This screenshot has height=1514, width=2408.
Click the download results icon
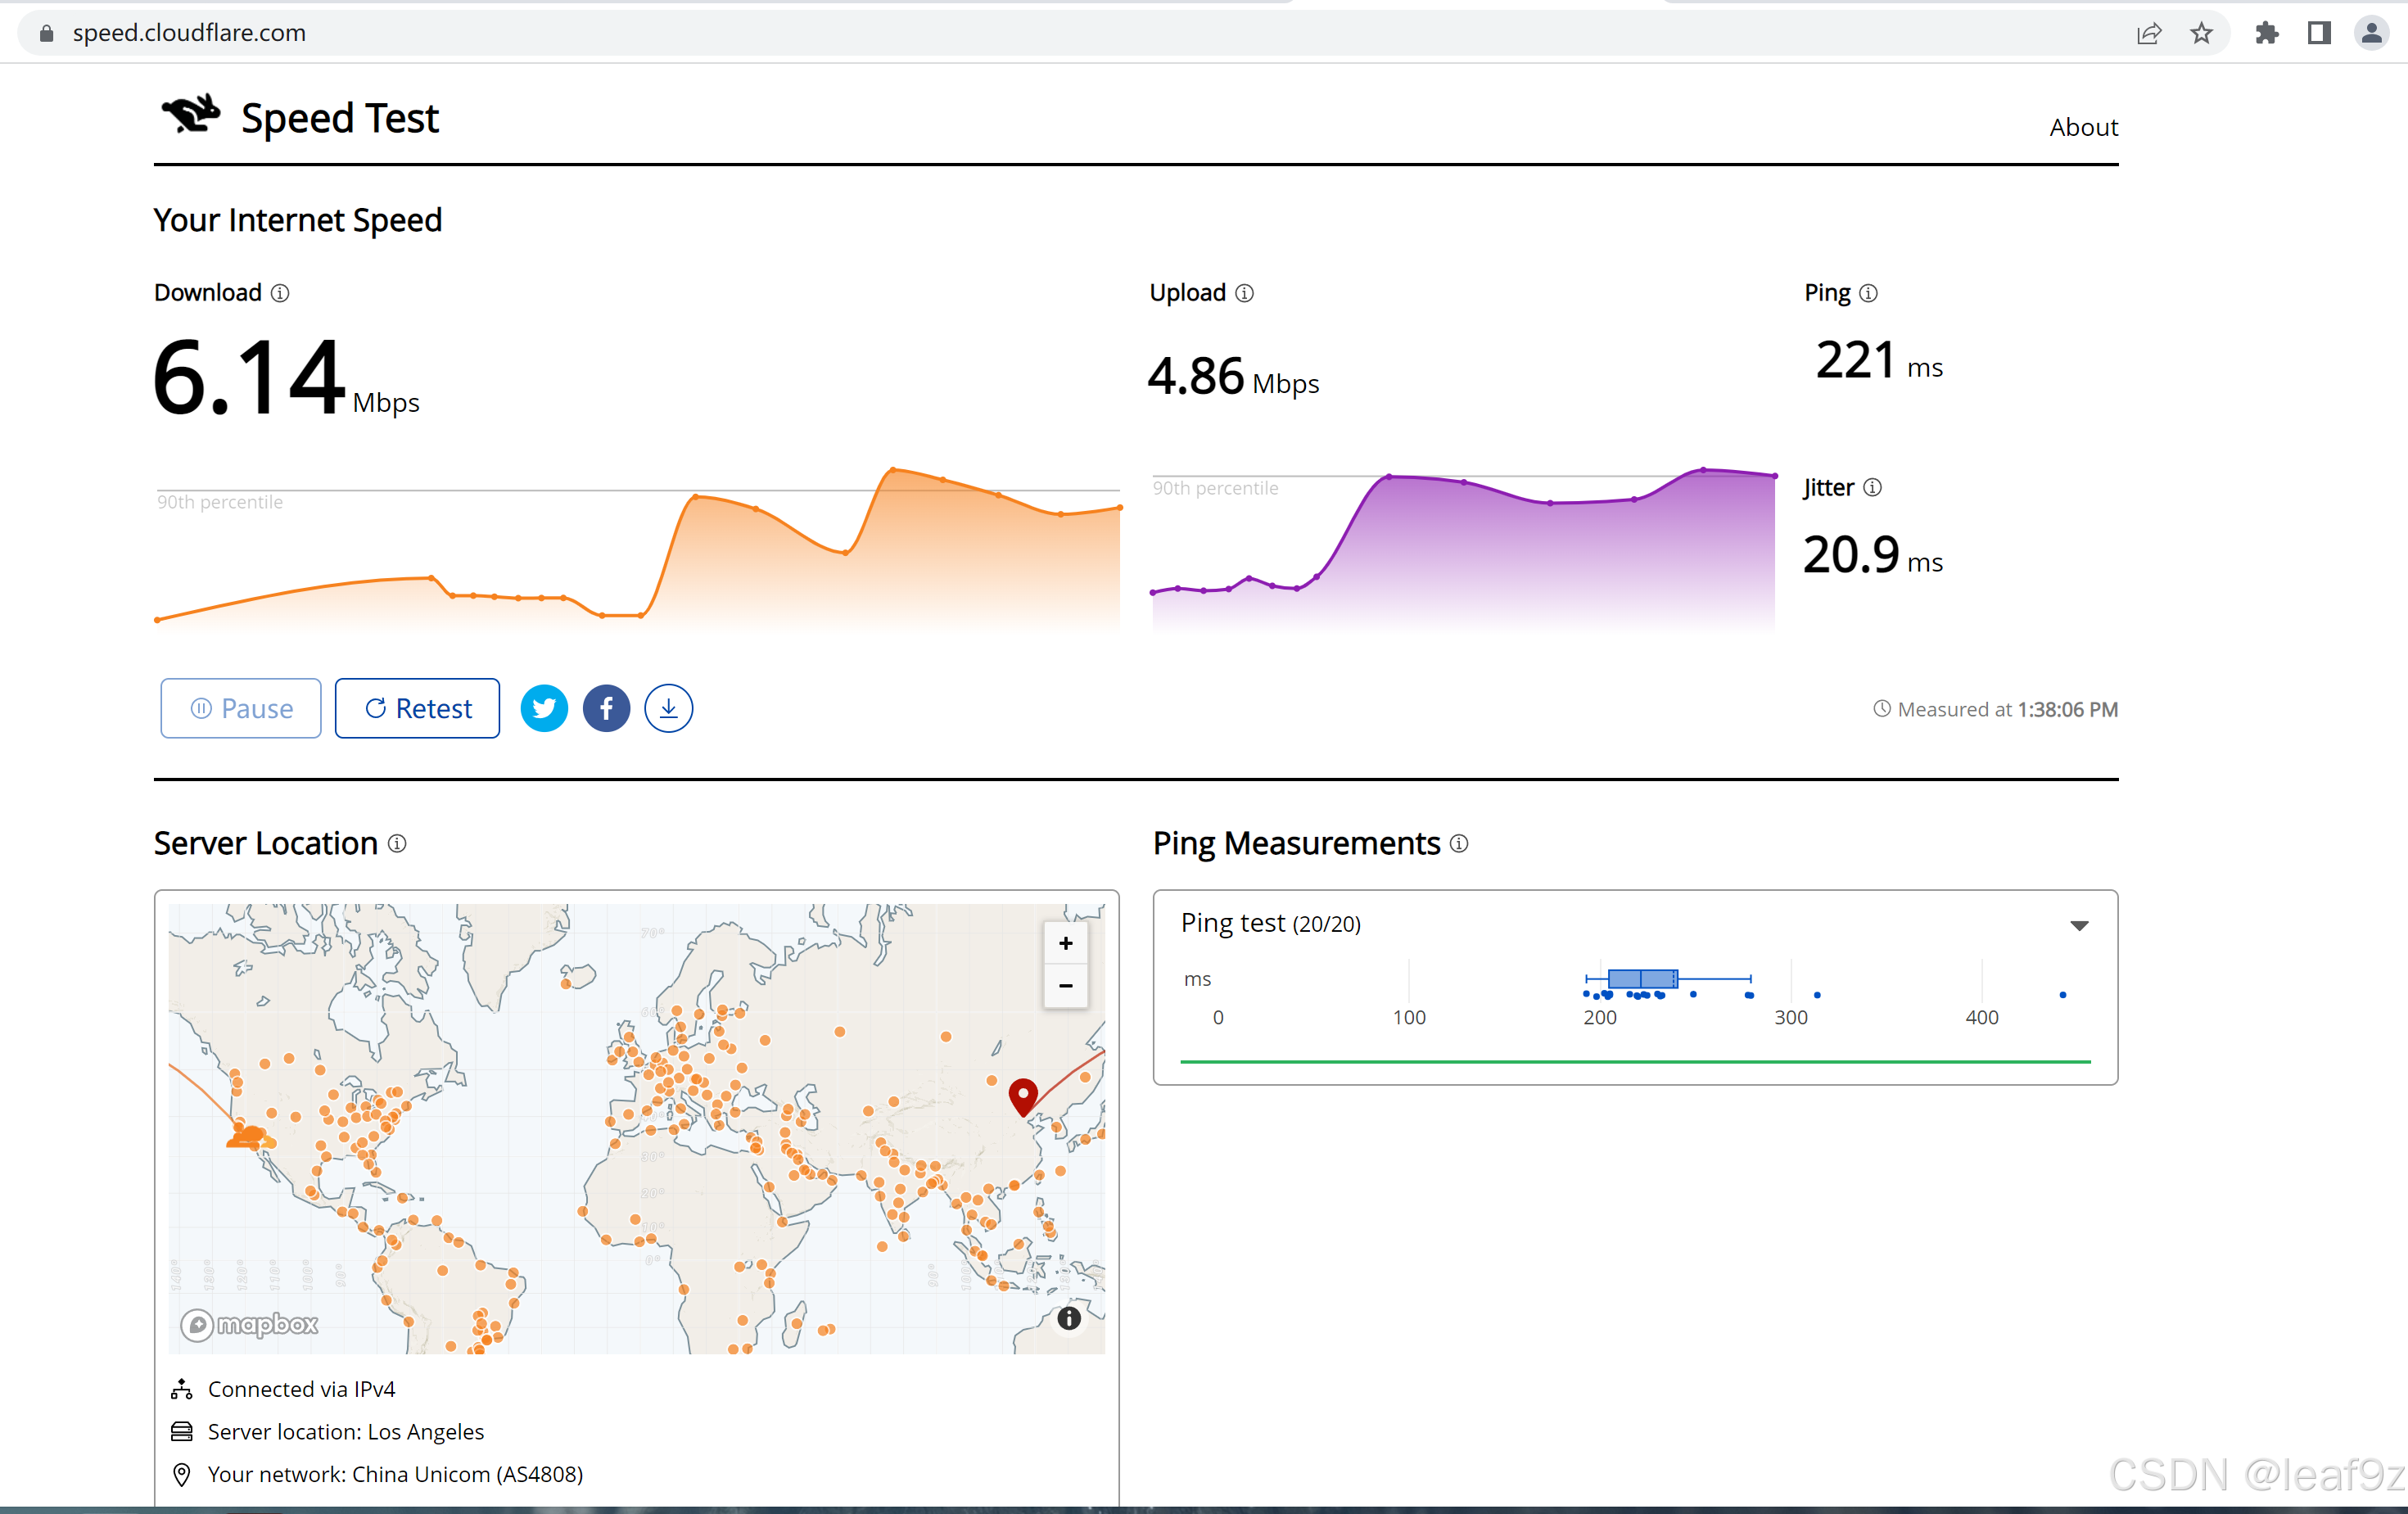668,708
